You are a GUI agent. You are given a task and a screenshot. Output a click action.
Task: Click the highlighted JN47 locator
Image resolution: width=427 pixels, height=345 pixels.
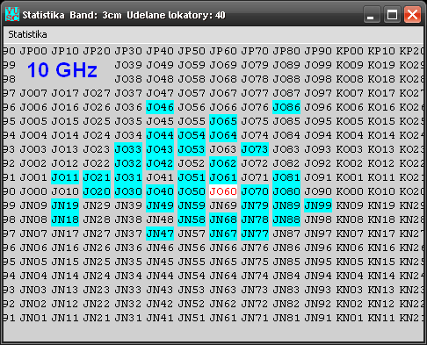point(160,234)
